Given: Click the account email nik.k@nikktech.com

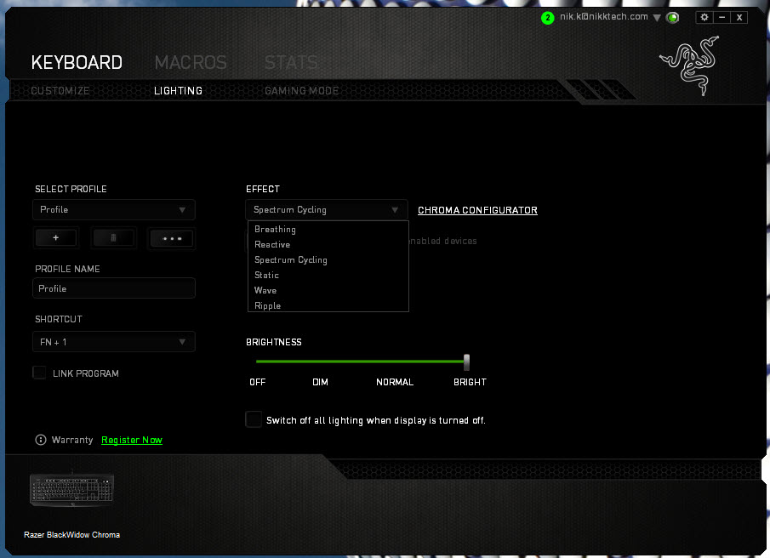Looking at the screenshot, I should pyautogui.click(x=603, y=17).
